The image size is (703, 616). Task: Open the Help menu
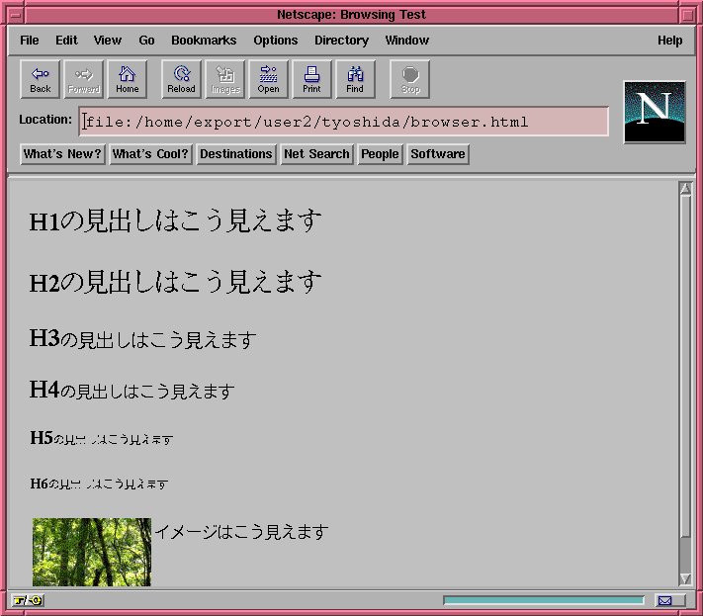click(x=669, y=41)
